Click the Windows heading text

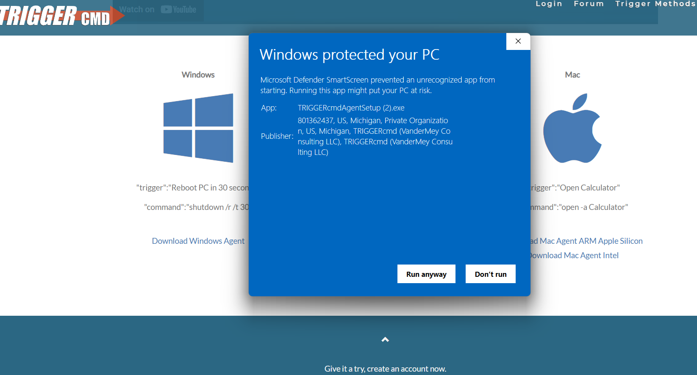[x=198, y=75]
